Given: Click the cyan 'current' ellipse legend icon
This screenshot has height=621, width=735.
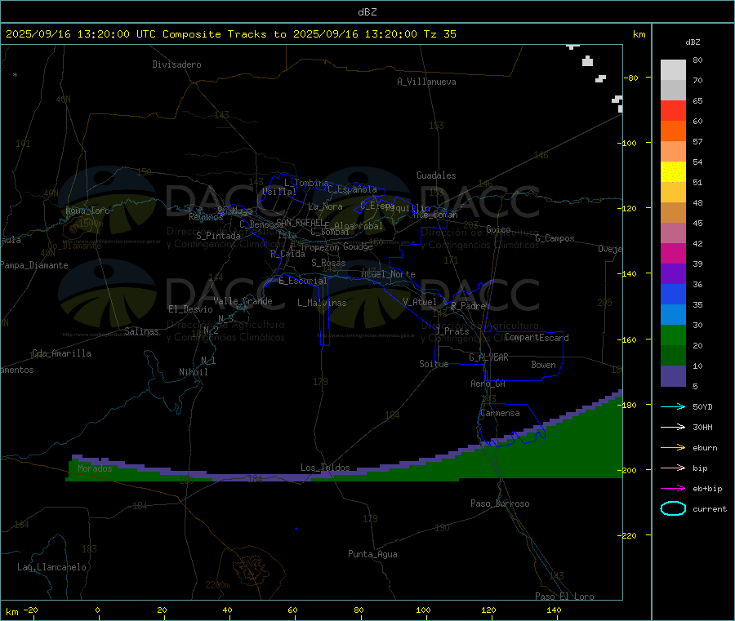Looking at the screenshot, I should click(673, 508).
